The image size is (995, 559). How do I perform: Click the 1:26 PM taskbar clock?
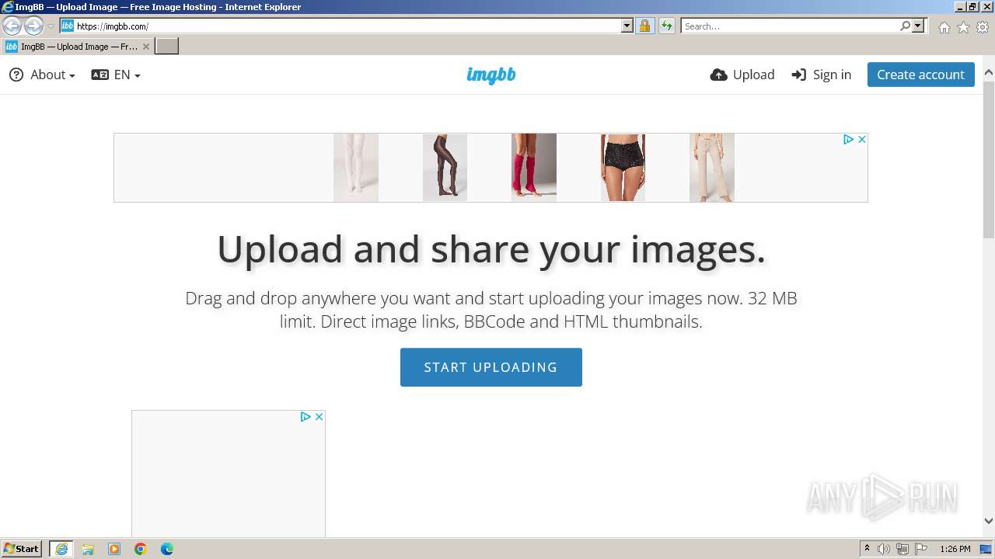[955, 549]
